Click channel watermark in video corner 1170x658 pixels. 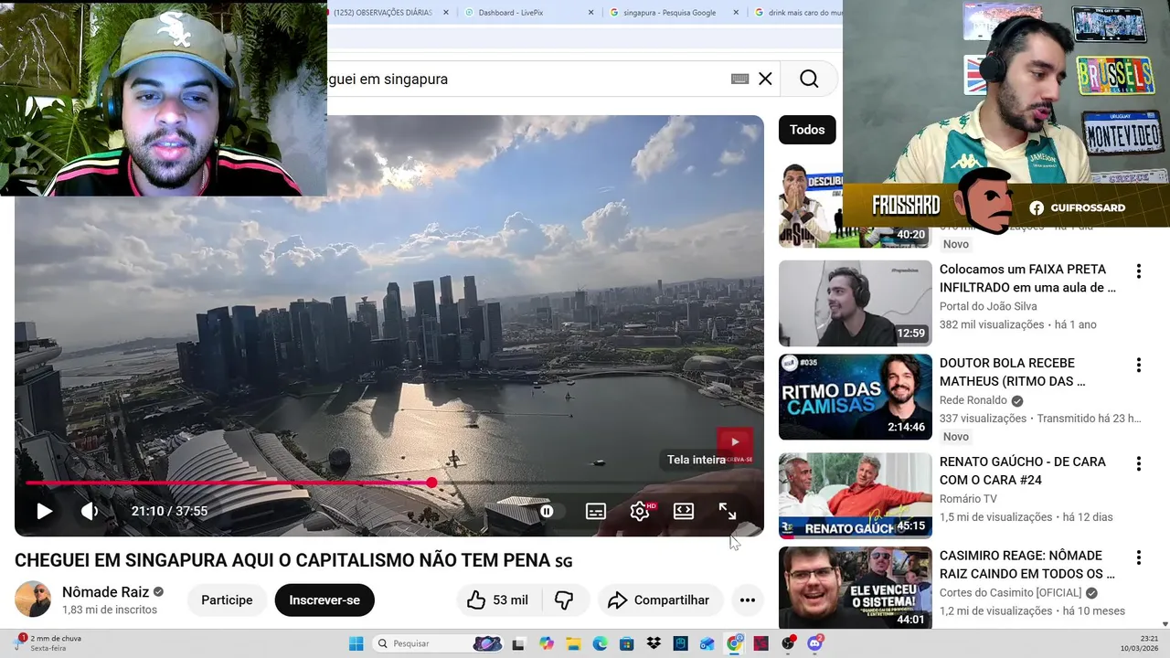(x=734, y=444)
